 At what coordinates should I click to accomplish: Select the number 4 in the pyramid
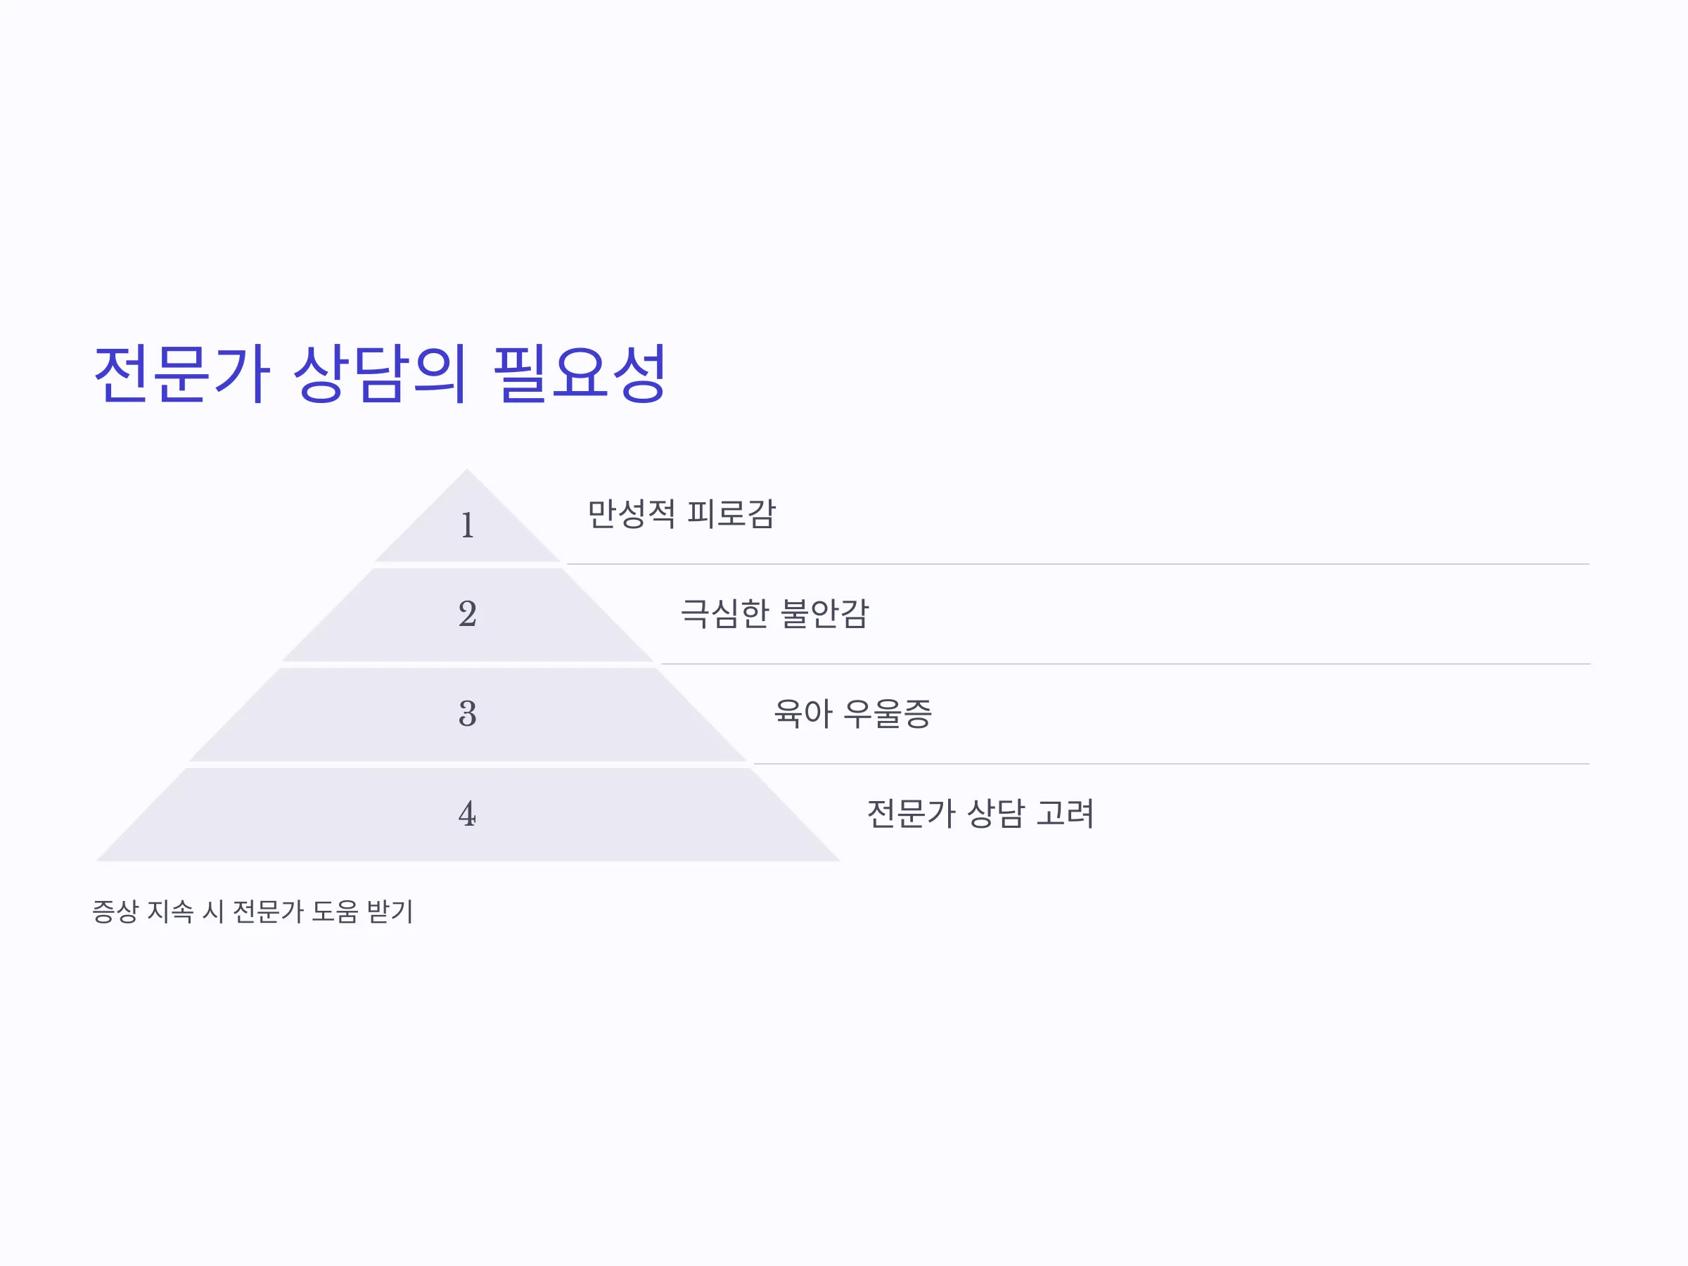coord(468,814)
